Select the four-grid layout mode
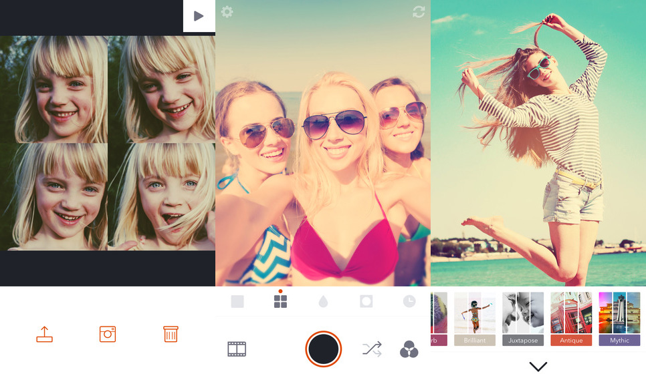The height and width of the screenshot is (382, 646). [x=281, y=301]
